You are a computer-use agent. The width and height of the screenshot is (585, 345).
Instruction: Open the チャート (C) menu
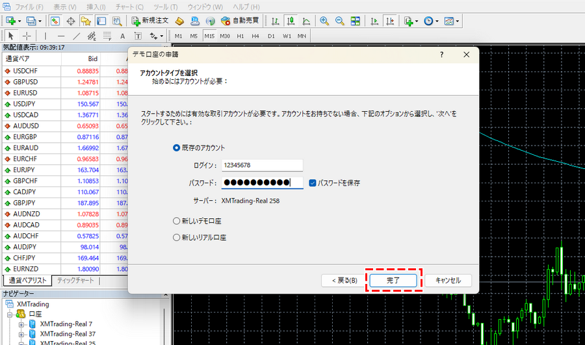click(x=129, y=6)
